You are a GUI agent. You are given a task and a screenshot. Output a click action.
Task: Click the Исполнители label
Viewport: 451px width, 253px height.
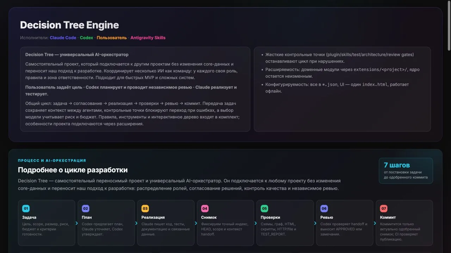(x=34, y=38)
